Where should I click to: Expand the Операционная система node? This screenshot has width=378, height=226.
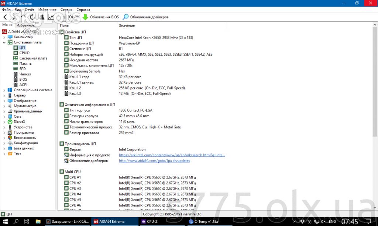4,90
